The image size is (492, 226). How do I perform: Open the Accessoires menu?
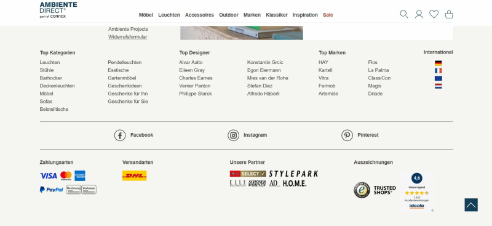click(x=199, y=15)
